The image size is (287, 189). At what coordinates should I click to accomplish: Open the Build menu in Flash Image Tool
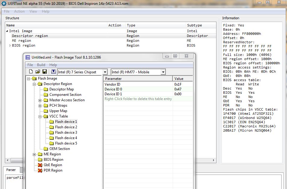(x=41, y=65)
